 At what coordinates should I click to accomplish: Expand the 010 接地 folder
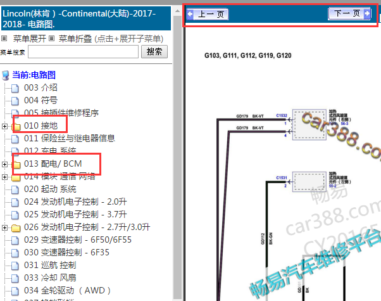tap(4, 126)
